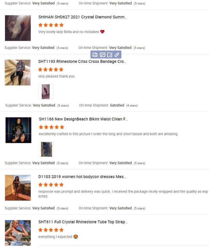The width and height of the screenshot is (209, 248).
Task: Open the SHT1193 staircase product thumbnail
Action: pos(18,72)
